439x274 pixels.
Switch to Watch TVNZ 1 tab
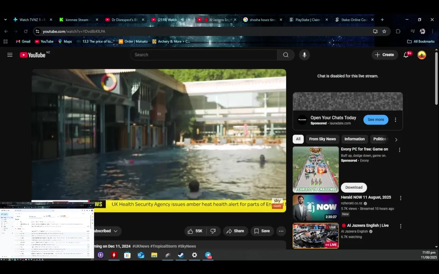click(x=33, y=20)
